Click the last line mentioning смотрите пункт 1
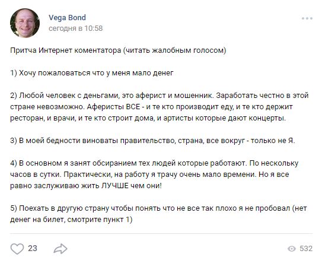The width and height of the screenshot is (322, 260). [x=71, y=220]
